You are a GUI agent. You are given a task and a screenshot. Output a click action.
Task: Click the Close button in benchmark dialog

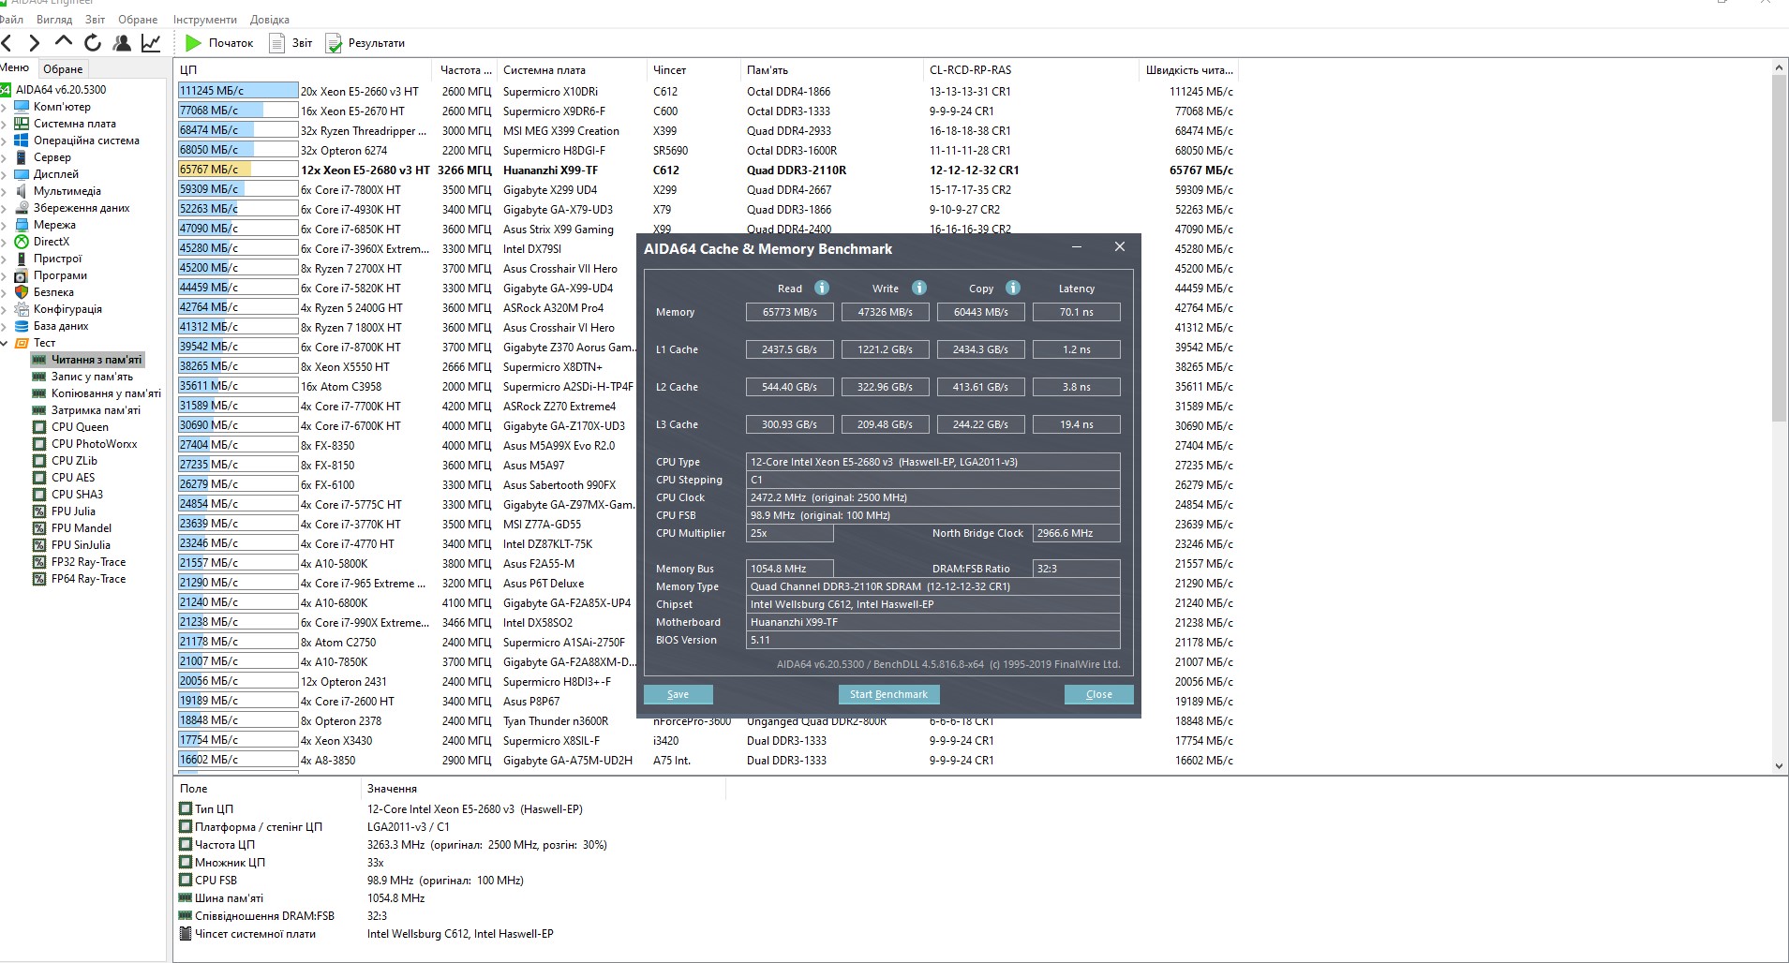pos(1098,694)
